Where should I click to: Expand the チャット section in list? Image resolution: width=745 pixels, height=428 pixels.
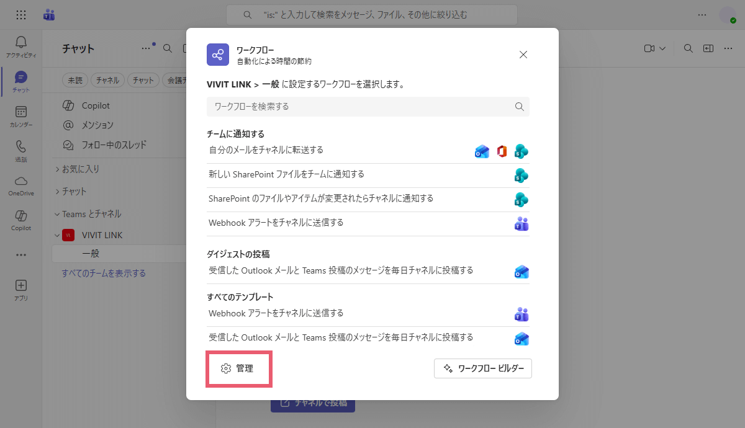(x=74, y=192)
